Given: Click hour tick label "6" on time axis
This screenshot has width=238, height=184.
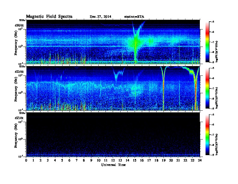Looking at the screenshot, I should [x=69, y=160].
